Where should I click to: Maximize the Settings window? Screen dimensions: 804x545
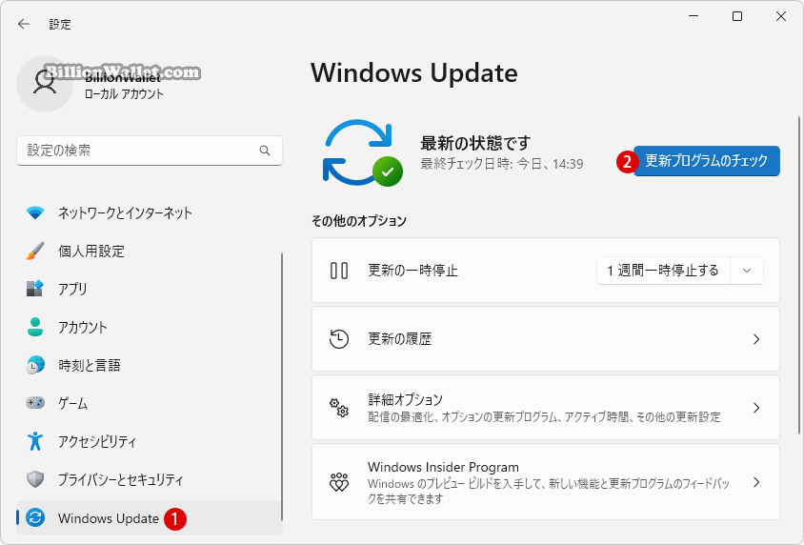[737, 16]
